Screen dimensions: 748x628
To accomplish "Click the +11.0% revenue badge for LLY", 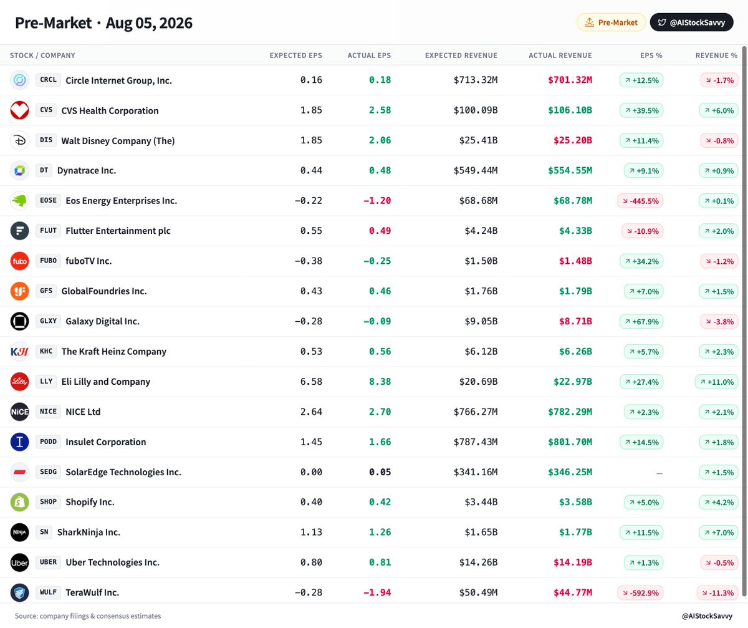I will 716,382.
